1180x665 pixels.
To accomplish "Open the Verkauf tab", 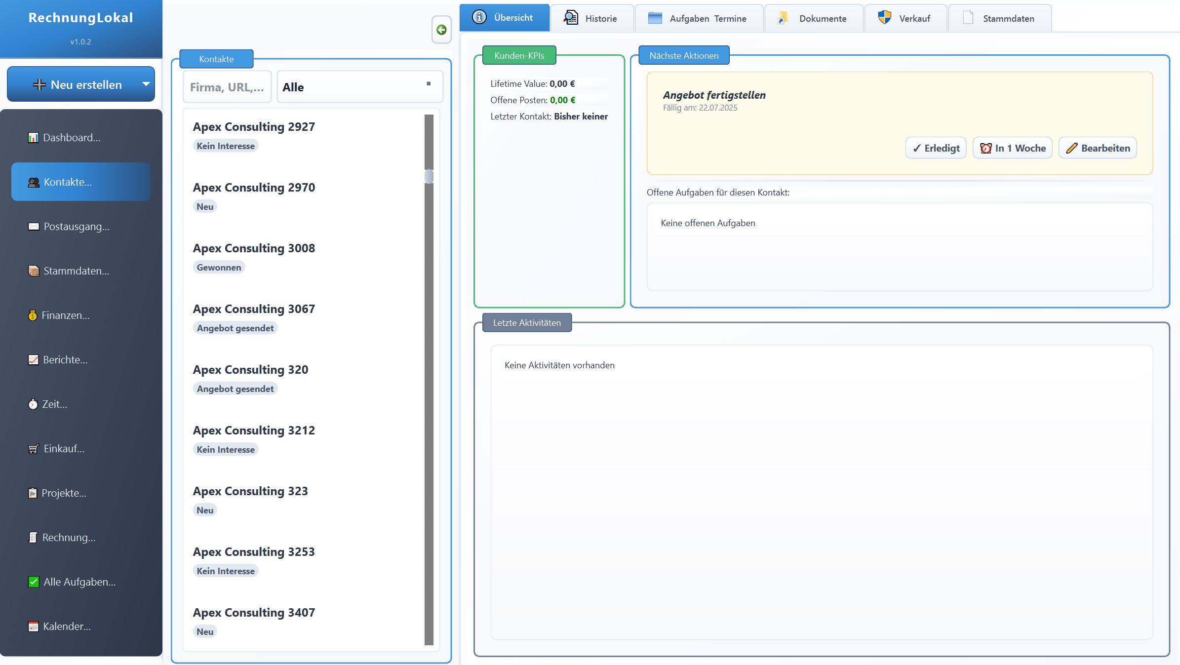I will click(x=906, y=18).
